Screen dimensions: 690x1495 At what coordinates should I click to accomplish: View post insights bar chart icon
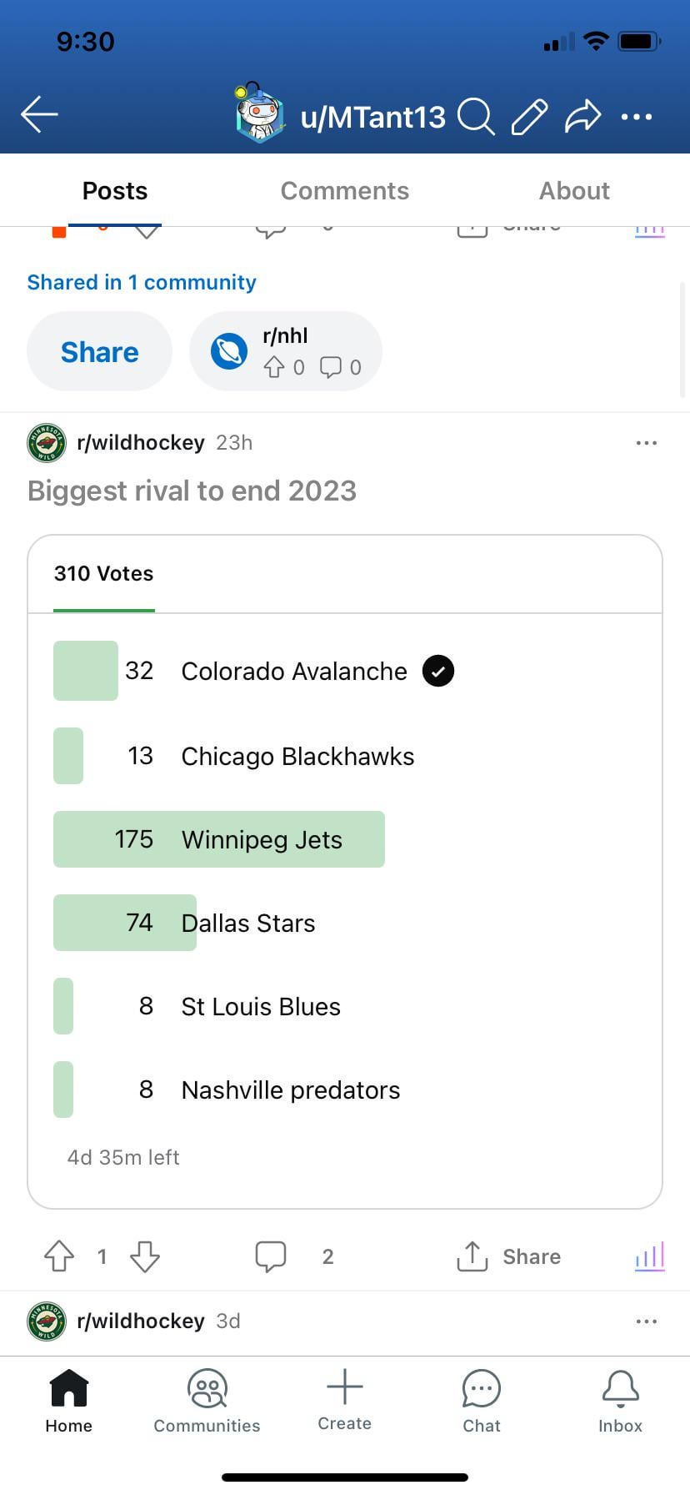click(650, 1256)
